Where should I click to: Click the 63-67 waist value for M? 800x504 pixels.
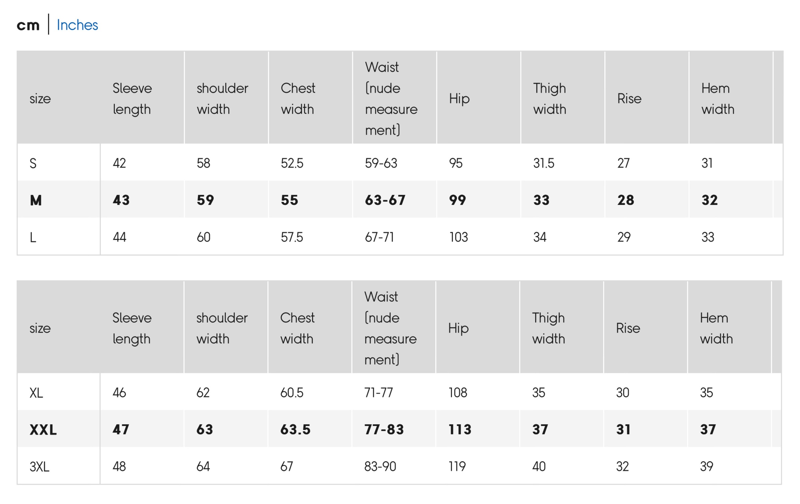tap(385, 200)
